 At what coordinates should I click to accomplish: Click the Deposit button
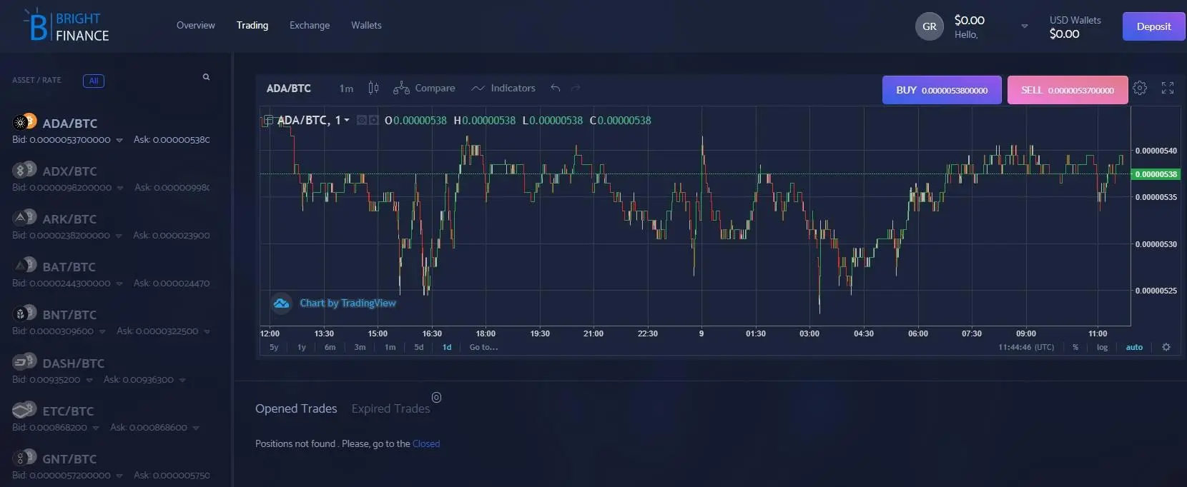[1154, 26]
